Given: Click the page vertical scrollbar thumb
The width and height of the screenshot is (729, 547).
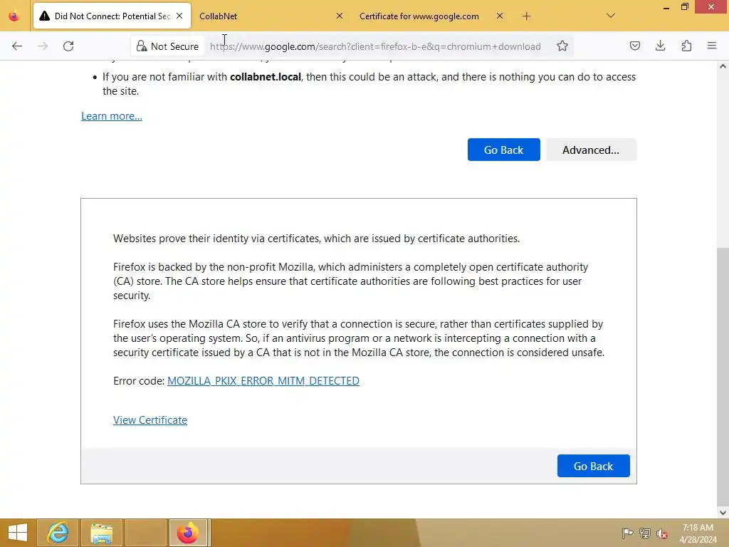Looking at the screenshot, I should 723,377.
